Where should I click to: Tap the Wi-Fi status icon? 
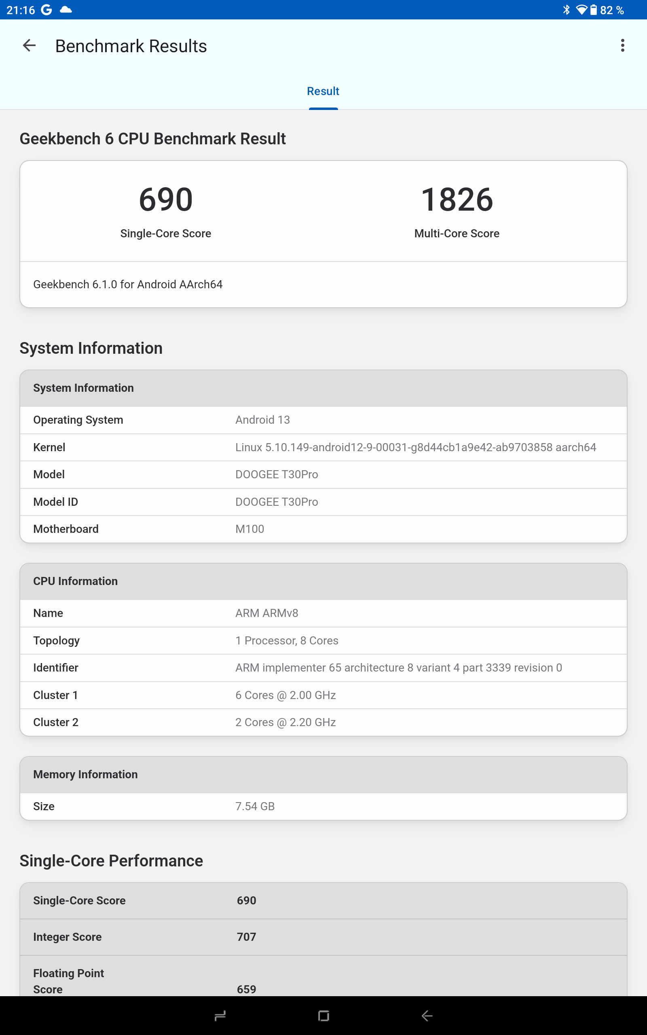pyautogui.click(x=581, y=10)
